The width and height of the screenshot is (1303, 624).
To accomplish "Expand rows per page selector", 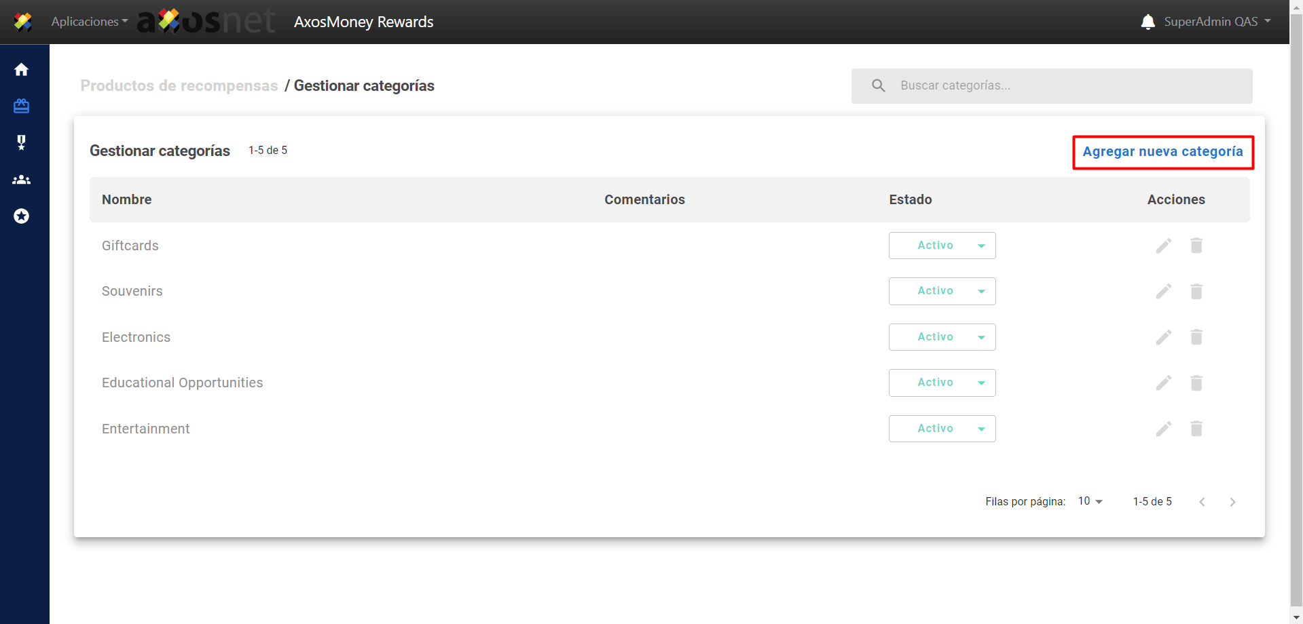I will tap(1090, 501).
